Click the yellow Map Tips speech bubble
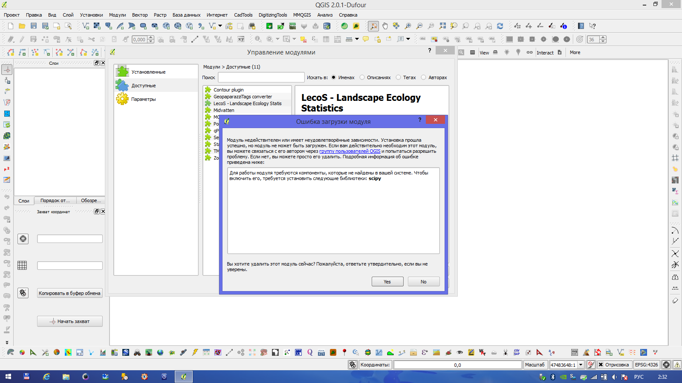The image size is (682, 383). tap(366, 39)
